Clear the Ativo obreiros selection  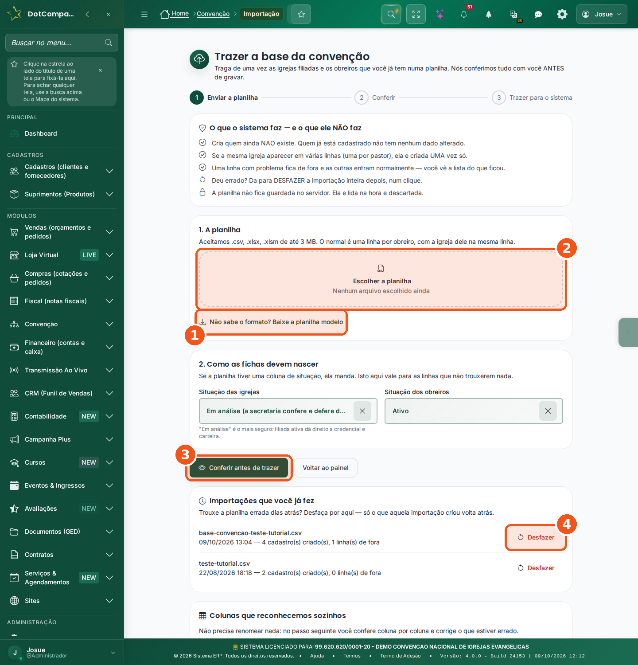coord(548,411)
